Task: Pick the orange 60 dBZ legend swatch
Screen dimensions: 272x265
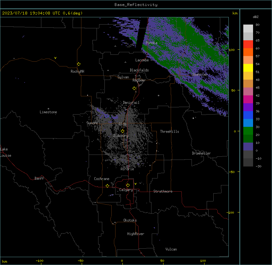Action: coord(248,52)
